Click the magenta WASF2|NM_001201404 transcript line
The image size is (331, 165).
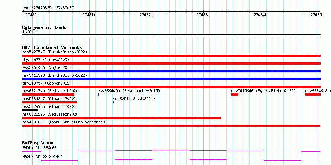click(171, 160)
